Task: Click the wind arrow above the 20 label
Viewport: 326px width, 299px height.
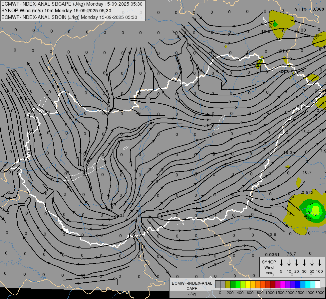Action: [x=297, y=263]
